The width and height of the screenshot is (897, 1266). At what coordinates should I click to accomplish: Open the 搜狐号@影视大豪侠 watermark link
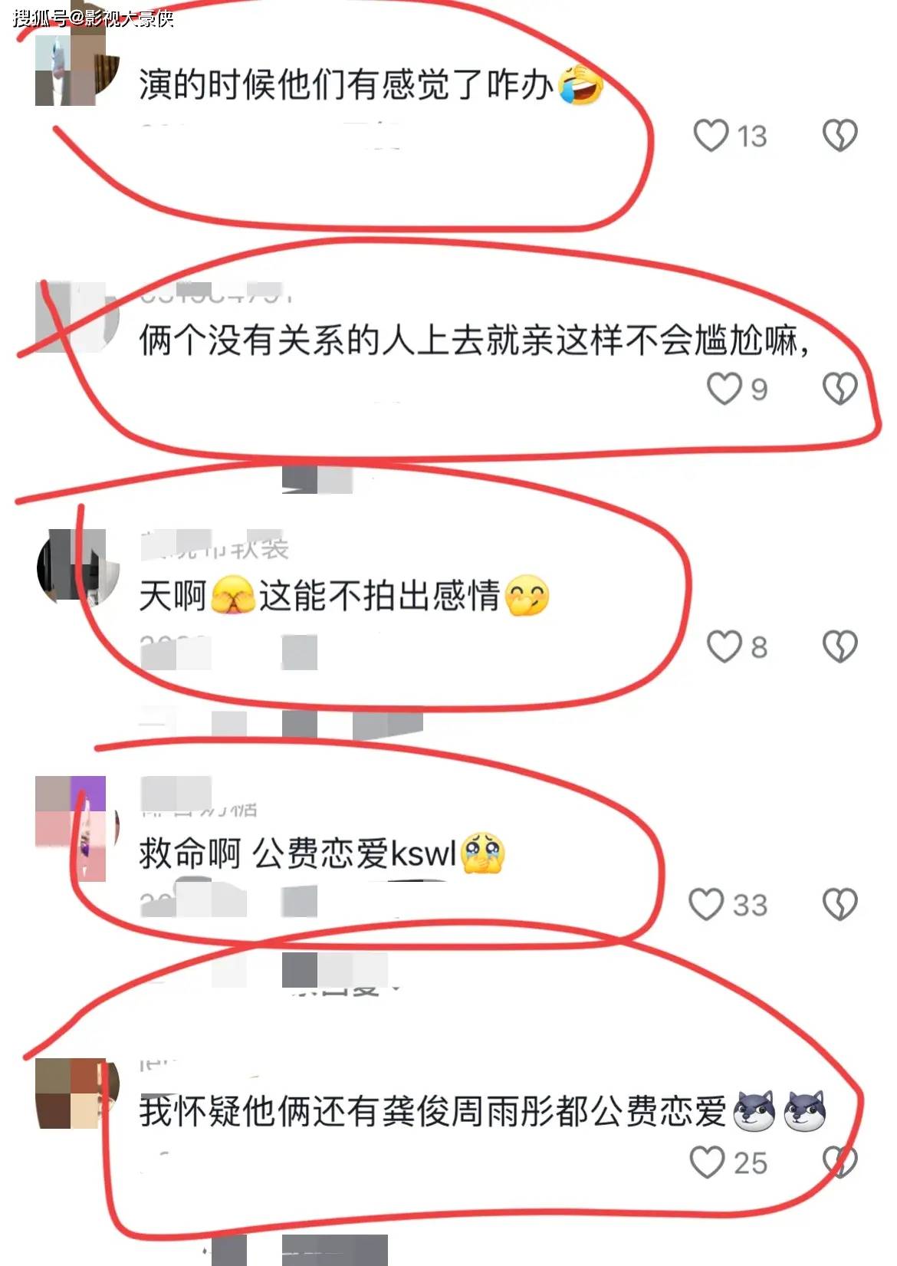click(x=94, y=17)
